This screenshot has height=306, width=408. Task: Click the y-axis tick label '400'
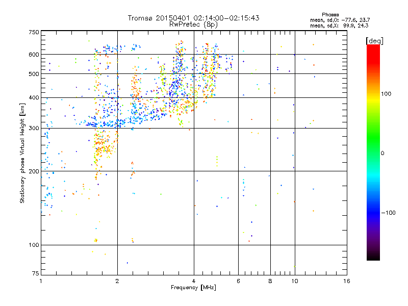pyautogui.click(x=34, y=98)
